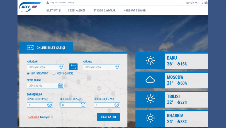Open the Qeydiyyat registration link
This screenshot has width=226, height=128.
pyautogui.click(x=192, y=3)
